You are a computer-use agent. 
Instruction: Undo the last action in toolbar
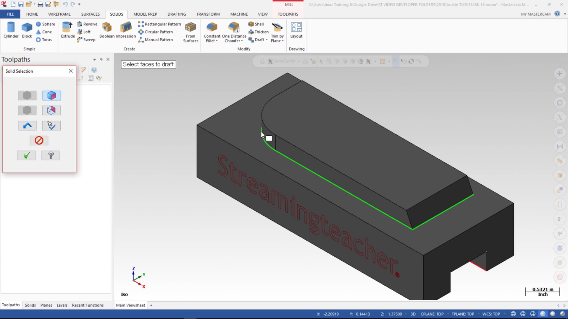65,4
